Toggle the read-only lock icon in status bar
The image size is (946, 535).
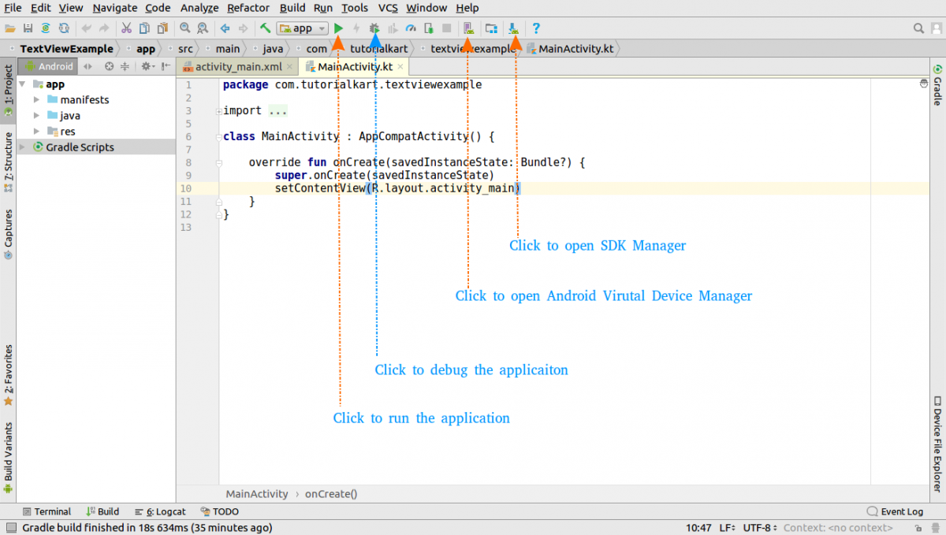click(917, 528)
